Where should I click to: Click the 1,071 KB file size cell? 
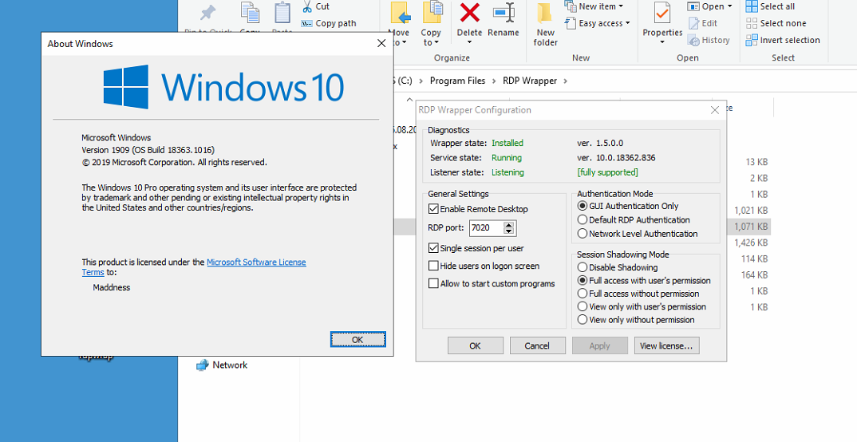coord(751,227)
